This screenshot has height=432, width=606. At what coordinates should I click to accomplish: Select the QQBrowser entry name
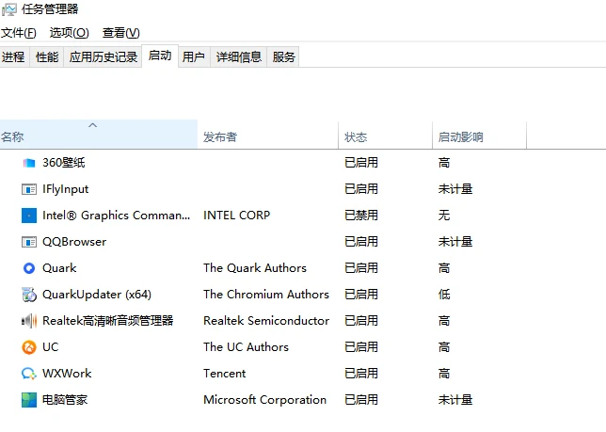(74, 242)
